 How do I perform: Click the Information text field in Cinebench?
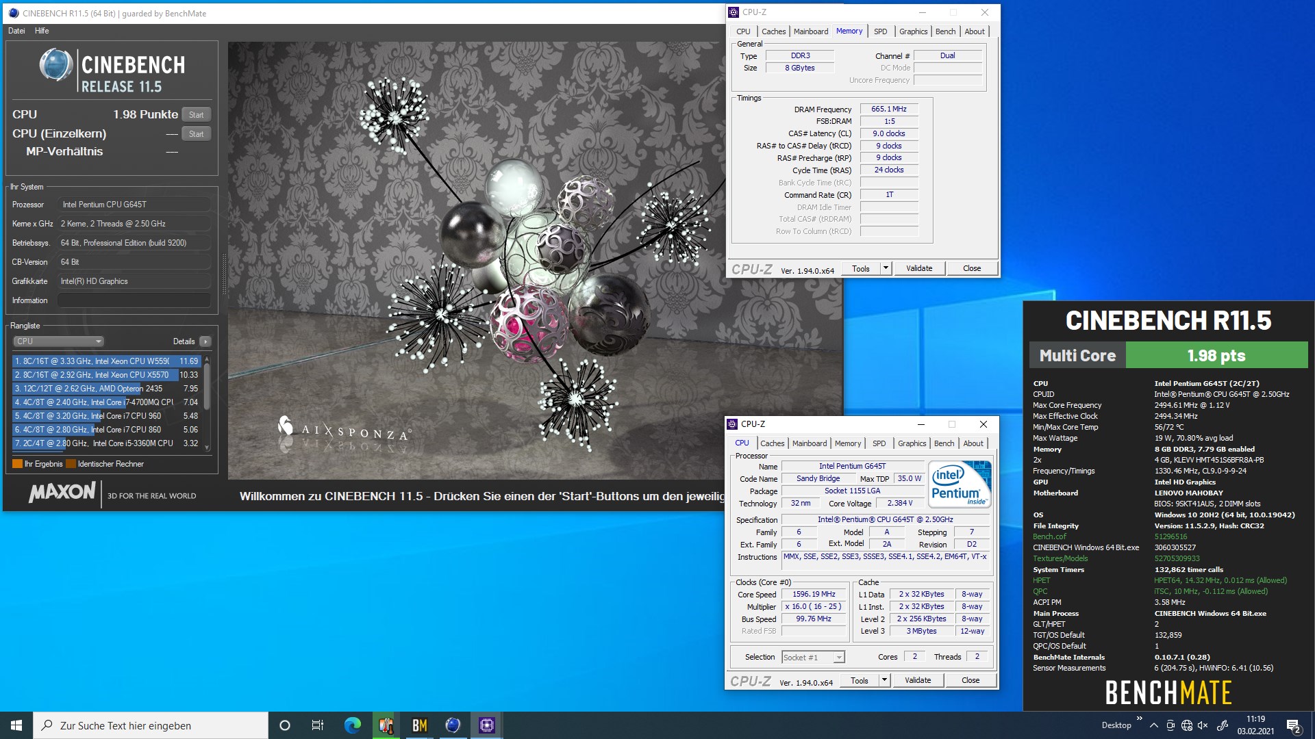click(x=134, y=300)
